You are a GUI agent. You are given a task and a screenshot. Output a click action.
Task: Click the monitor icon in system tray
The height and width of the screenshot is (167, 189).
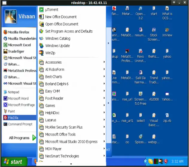click(161, 161)
